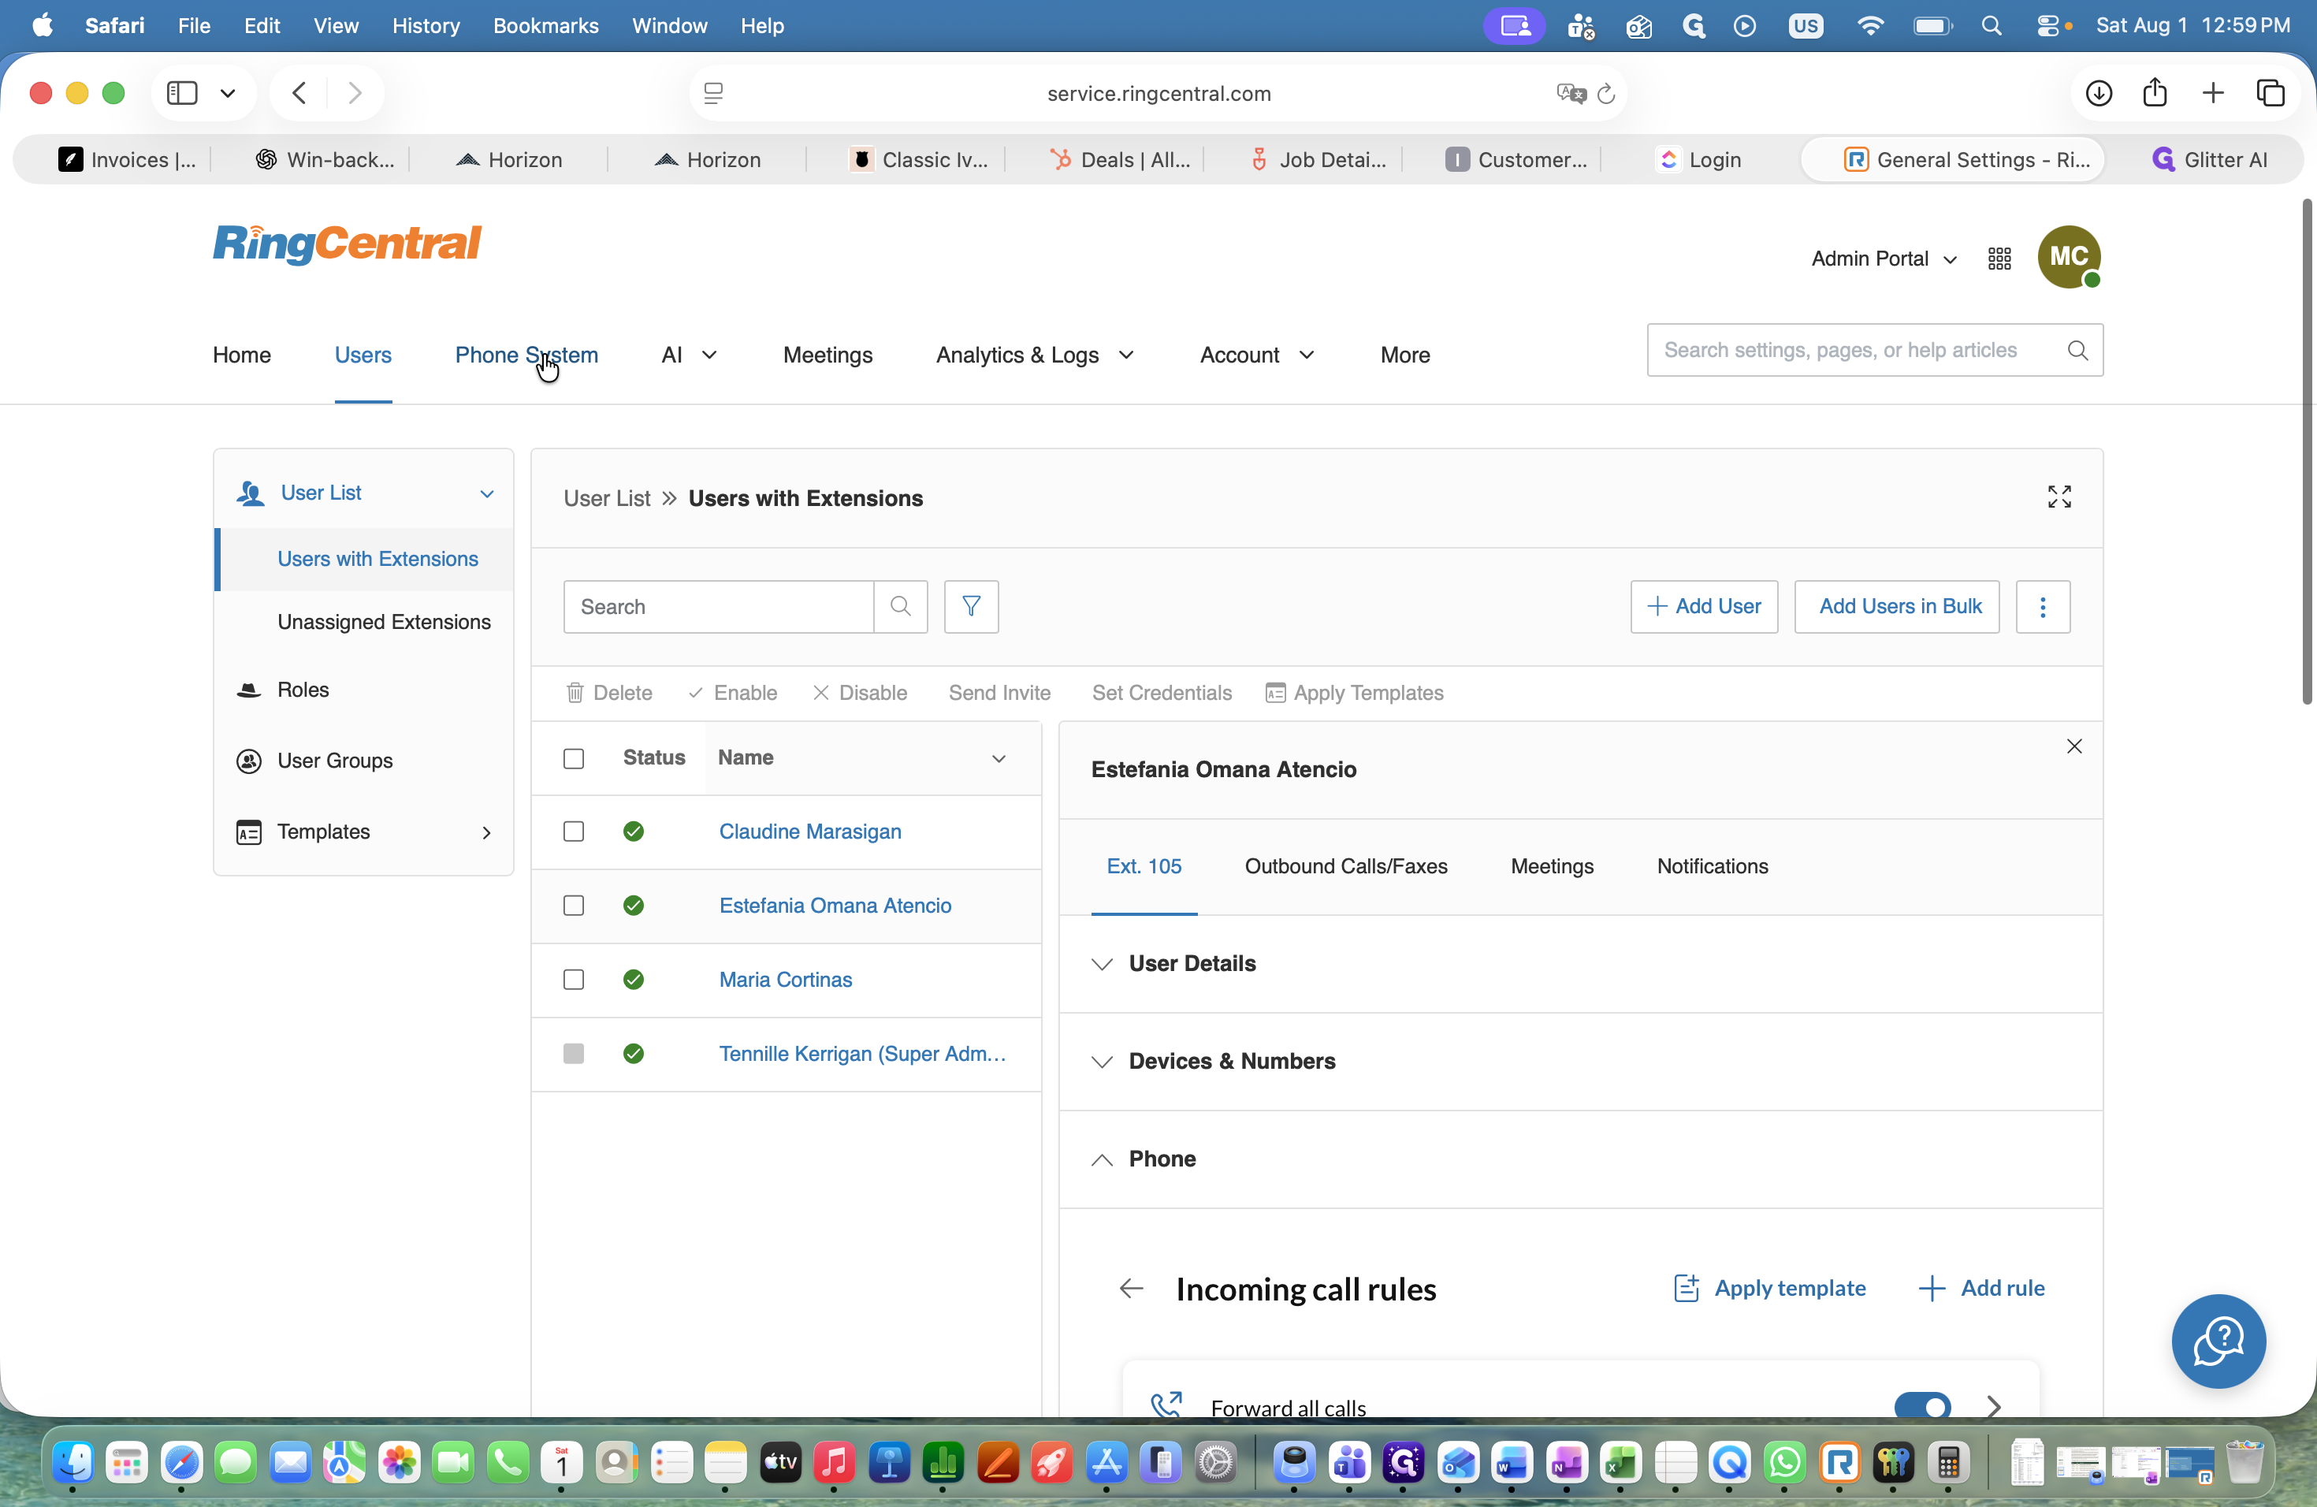Image resolution: width=2317 pixels, height=1507 pixels.
Task: Open the MC profile avatar menu
Action: coord(2069,257)
